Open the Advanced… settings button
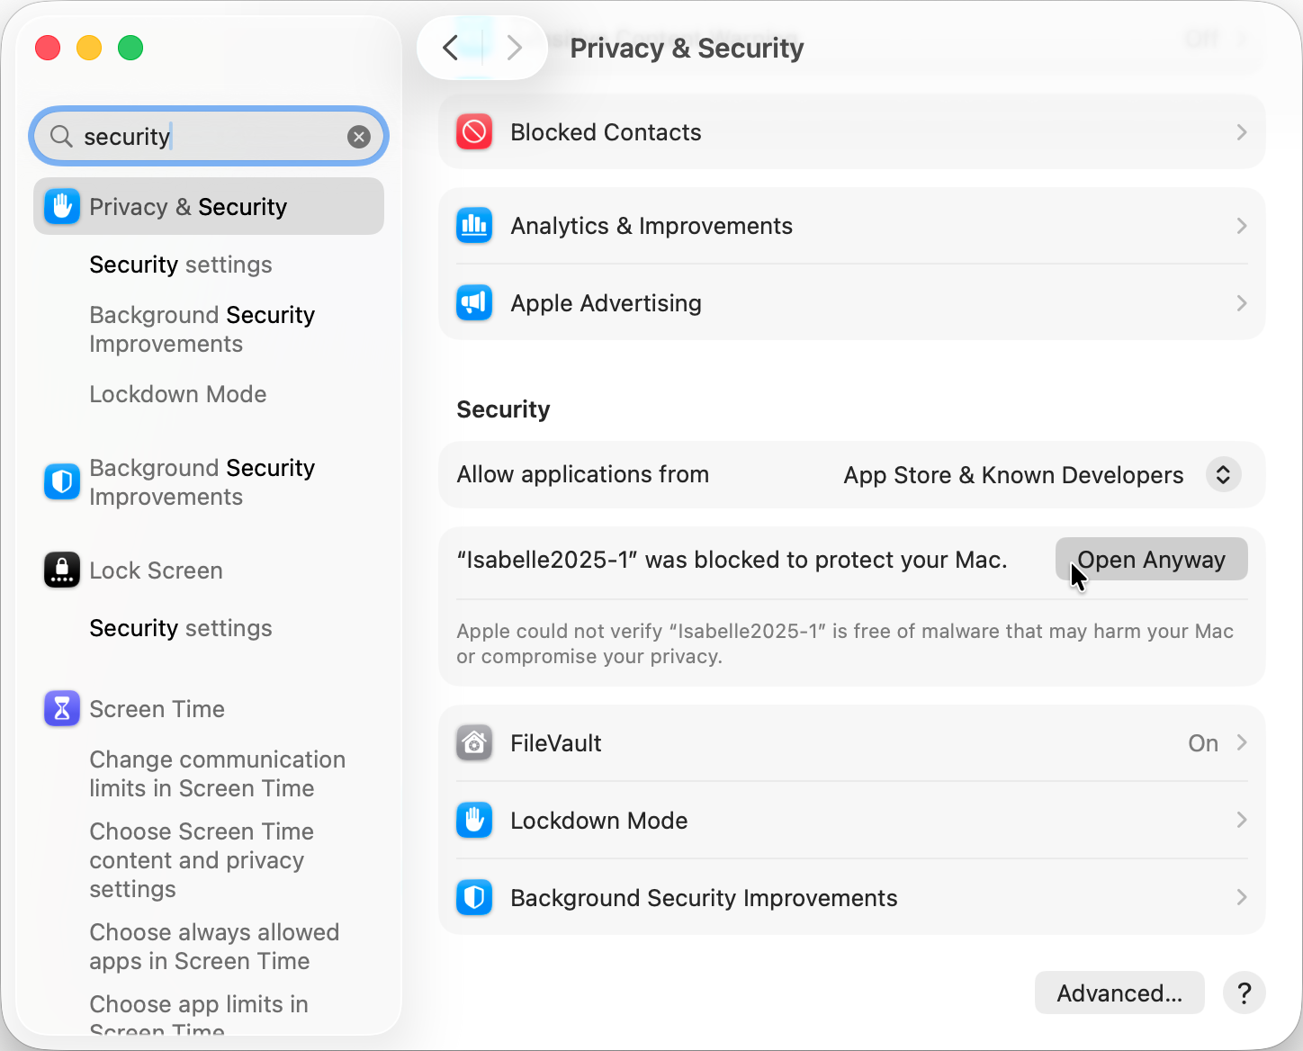 point(1119,993)
